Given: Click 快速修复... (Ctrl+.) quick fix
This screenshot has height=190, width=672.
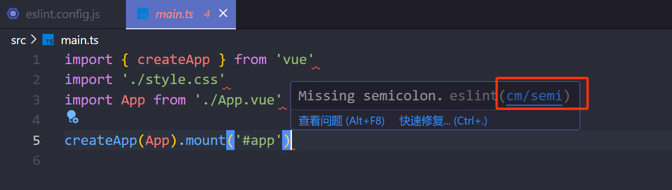Looking at the screenshot, I should [443, 121].
